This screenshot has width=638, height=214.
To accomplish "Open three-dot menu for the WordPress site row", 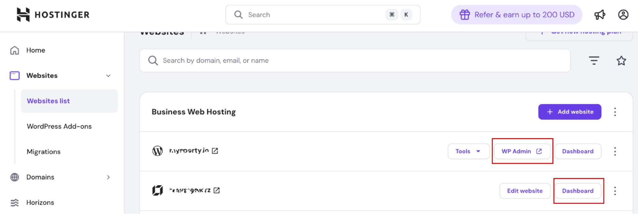I will coord(615,151).
